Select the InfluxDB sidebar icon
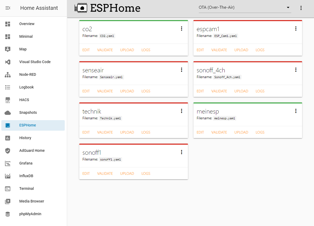Image resolution: width=314 pixels, height=226 pixels. pyautogui.click(x=8, y=176)
